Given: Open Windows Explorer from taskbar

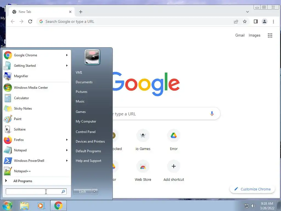Looking at the screenshot, I should [x=24, y=206].
